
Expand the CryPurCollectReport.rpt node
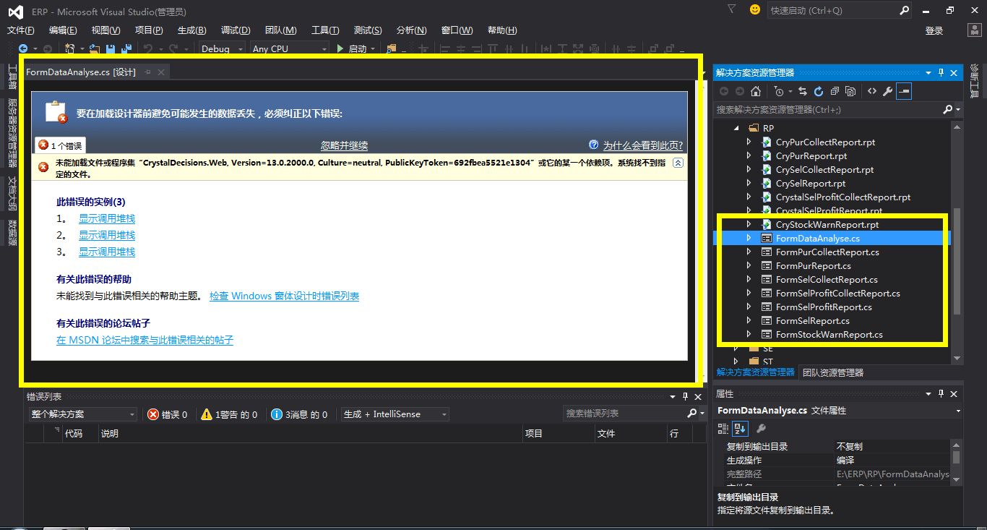point(749,142)
